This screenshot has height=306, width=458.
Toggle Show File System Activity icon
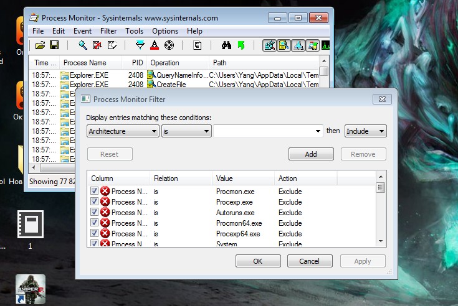coord(284,45)
